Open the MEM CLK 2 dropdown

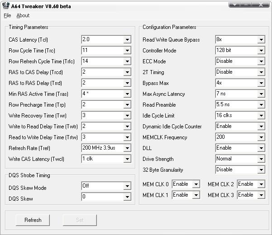pos(251,184)
